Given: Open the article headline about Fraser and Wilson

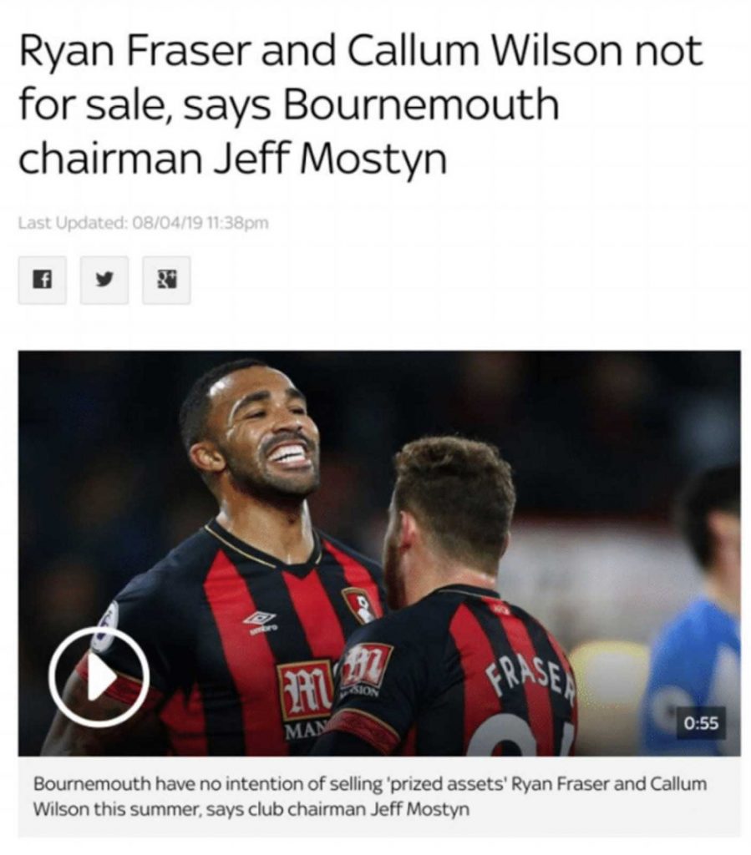Looking at the screenshot, I should (x=361, y=104).
